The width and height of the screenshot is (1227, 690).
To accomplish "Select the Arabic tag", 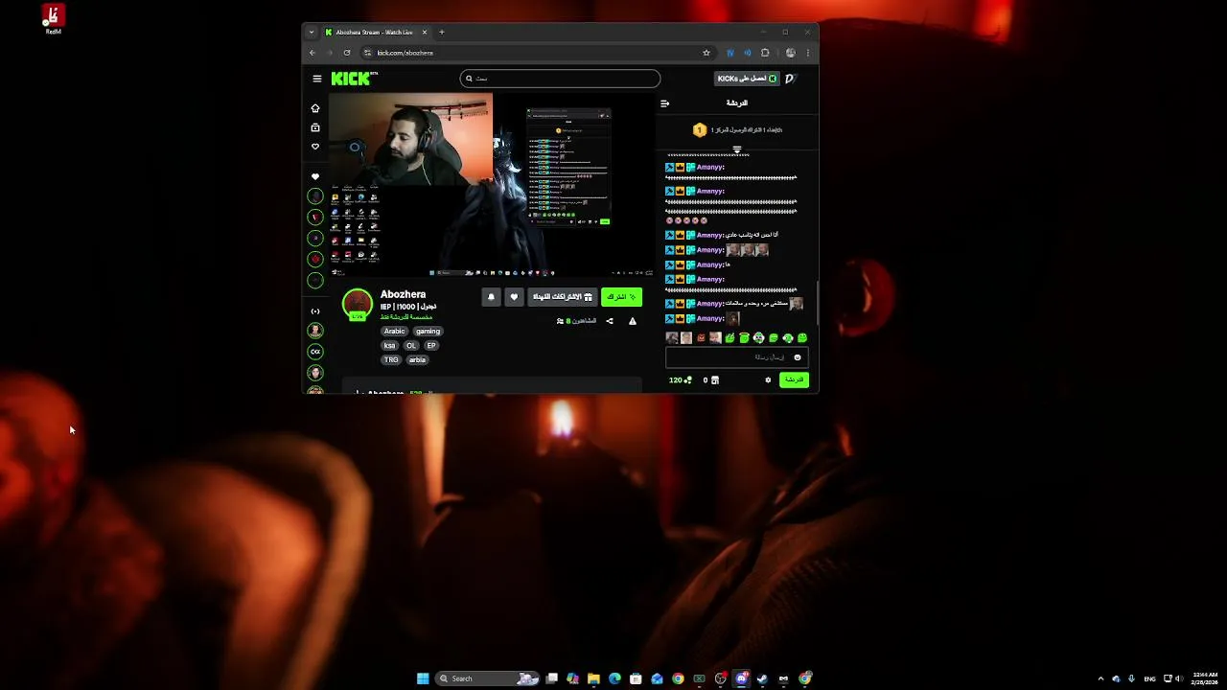I will (x=395, y=332).
